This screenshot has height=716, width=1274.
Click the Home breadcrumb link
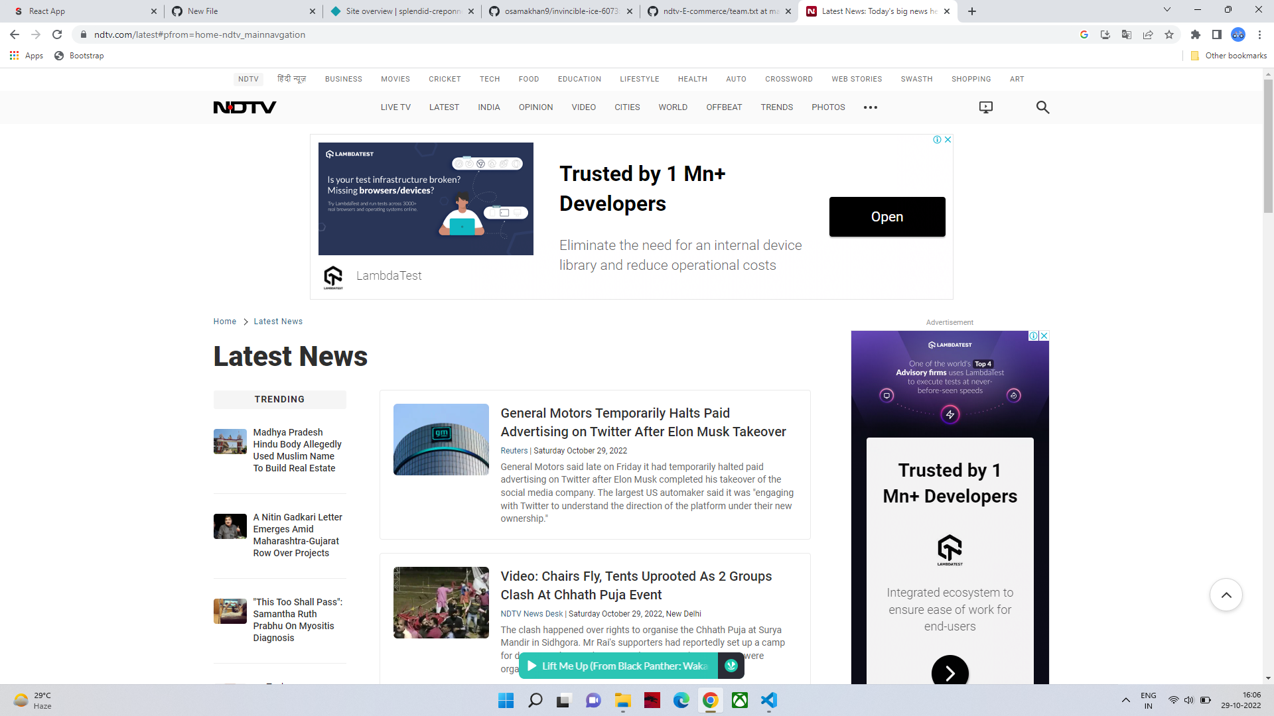pyautogui.click(x=224, y=321)
